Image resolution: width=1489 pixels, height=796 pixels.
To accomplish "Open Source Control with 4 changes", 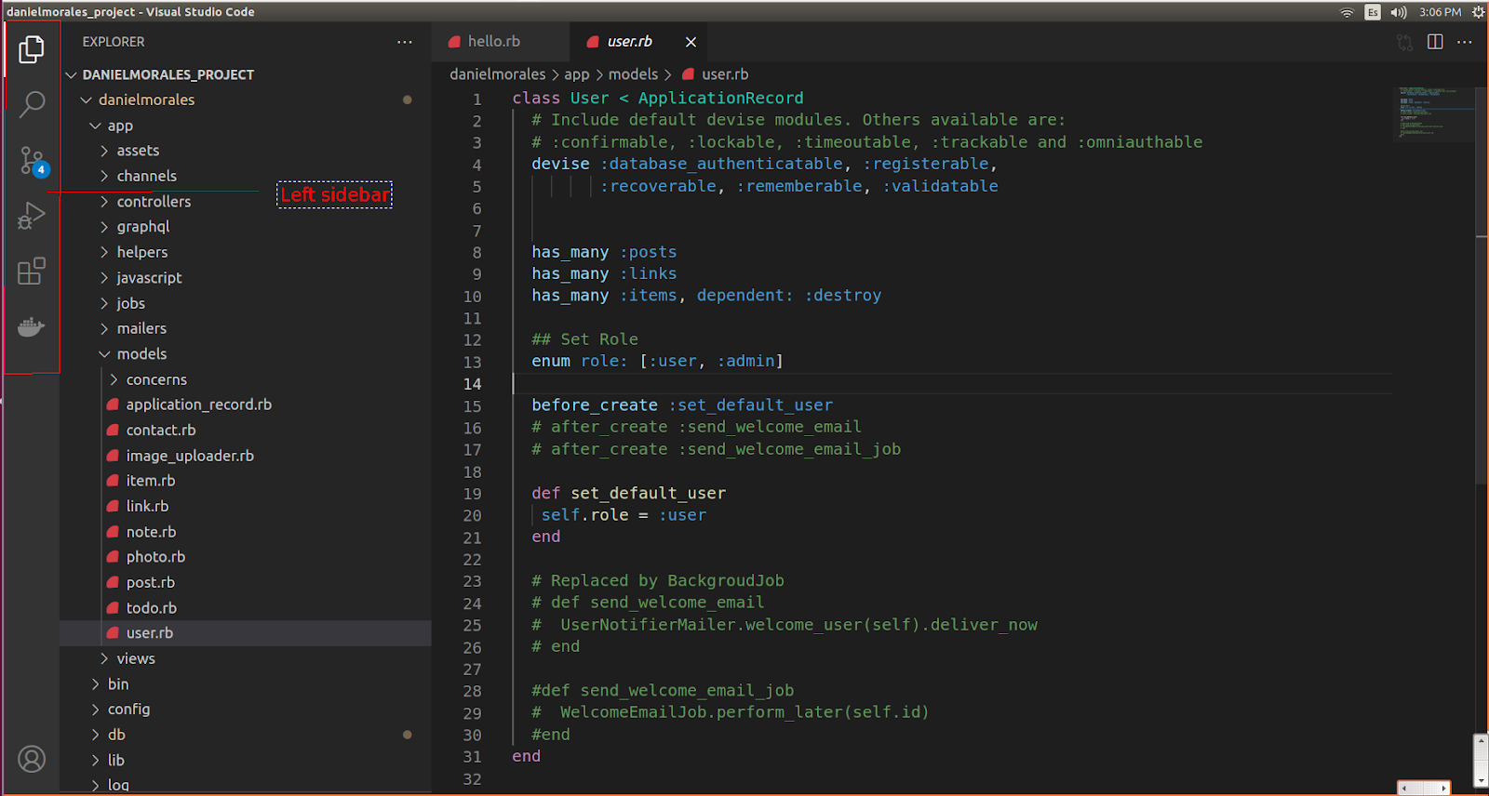I will [32, 161].
